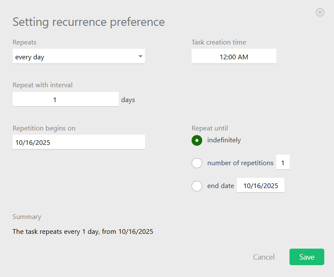Expand the Repeats dropdown arrow
The width and height of the screenshot is (334, 277).
click(140, 57)
